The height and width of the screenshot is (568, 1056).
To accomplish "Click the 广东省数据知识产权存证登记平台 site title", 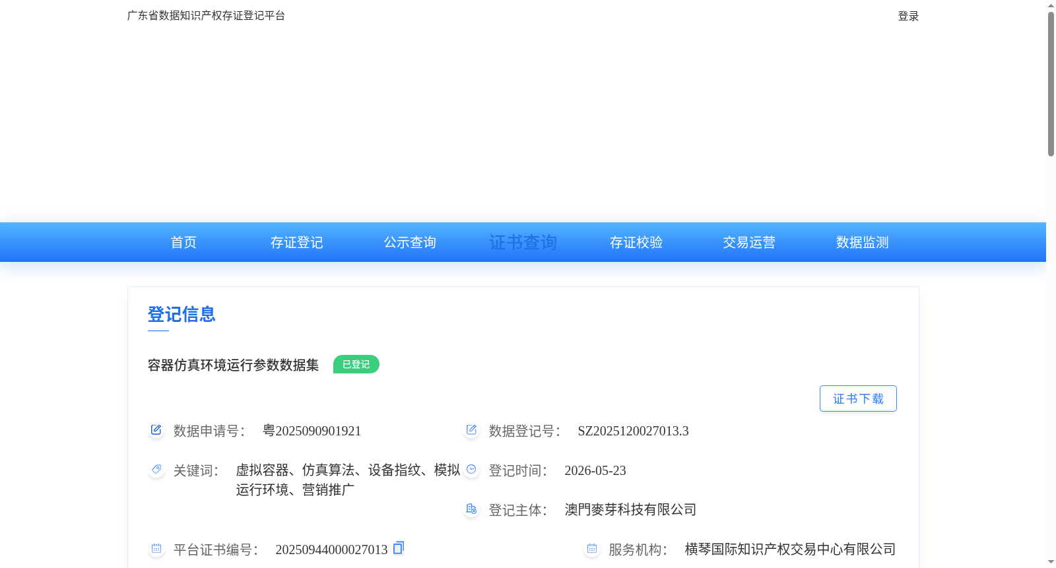I will coord(206,15).
